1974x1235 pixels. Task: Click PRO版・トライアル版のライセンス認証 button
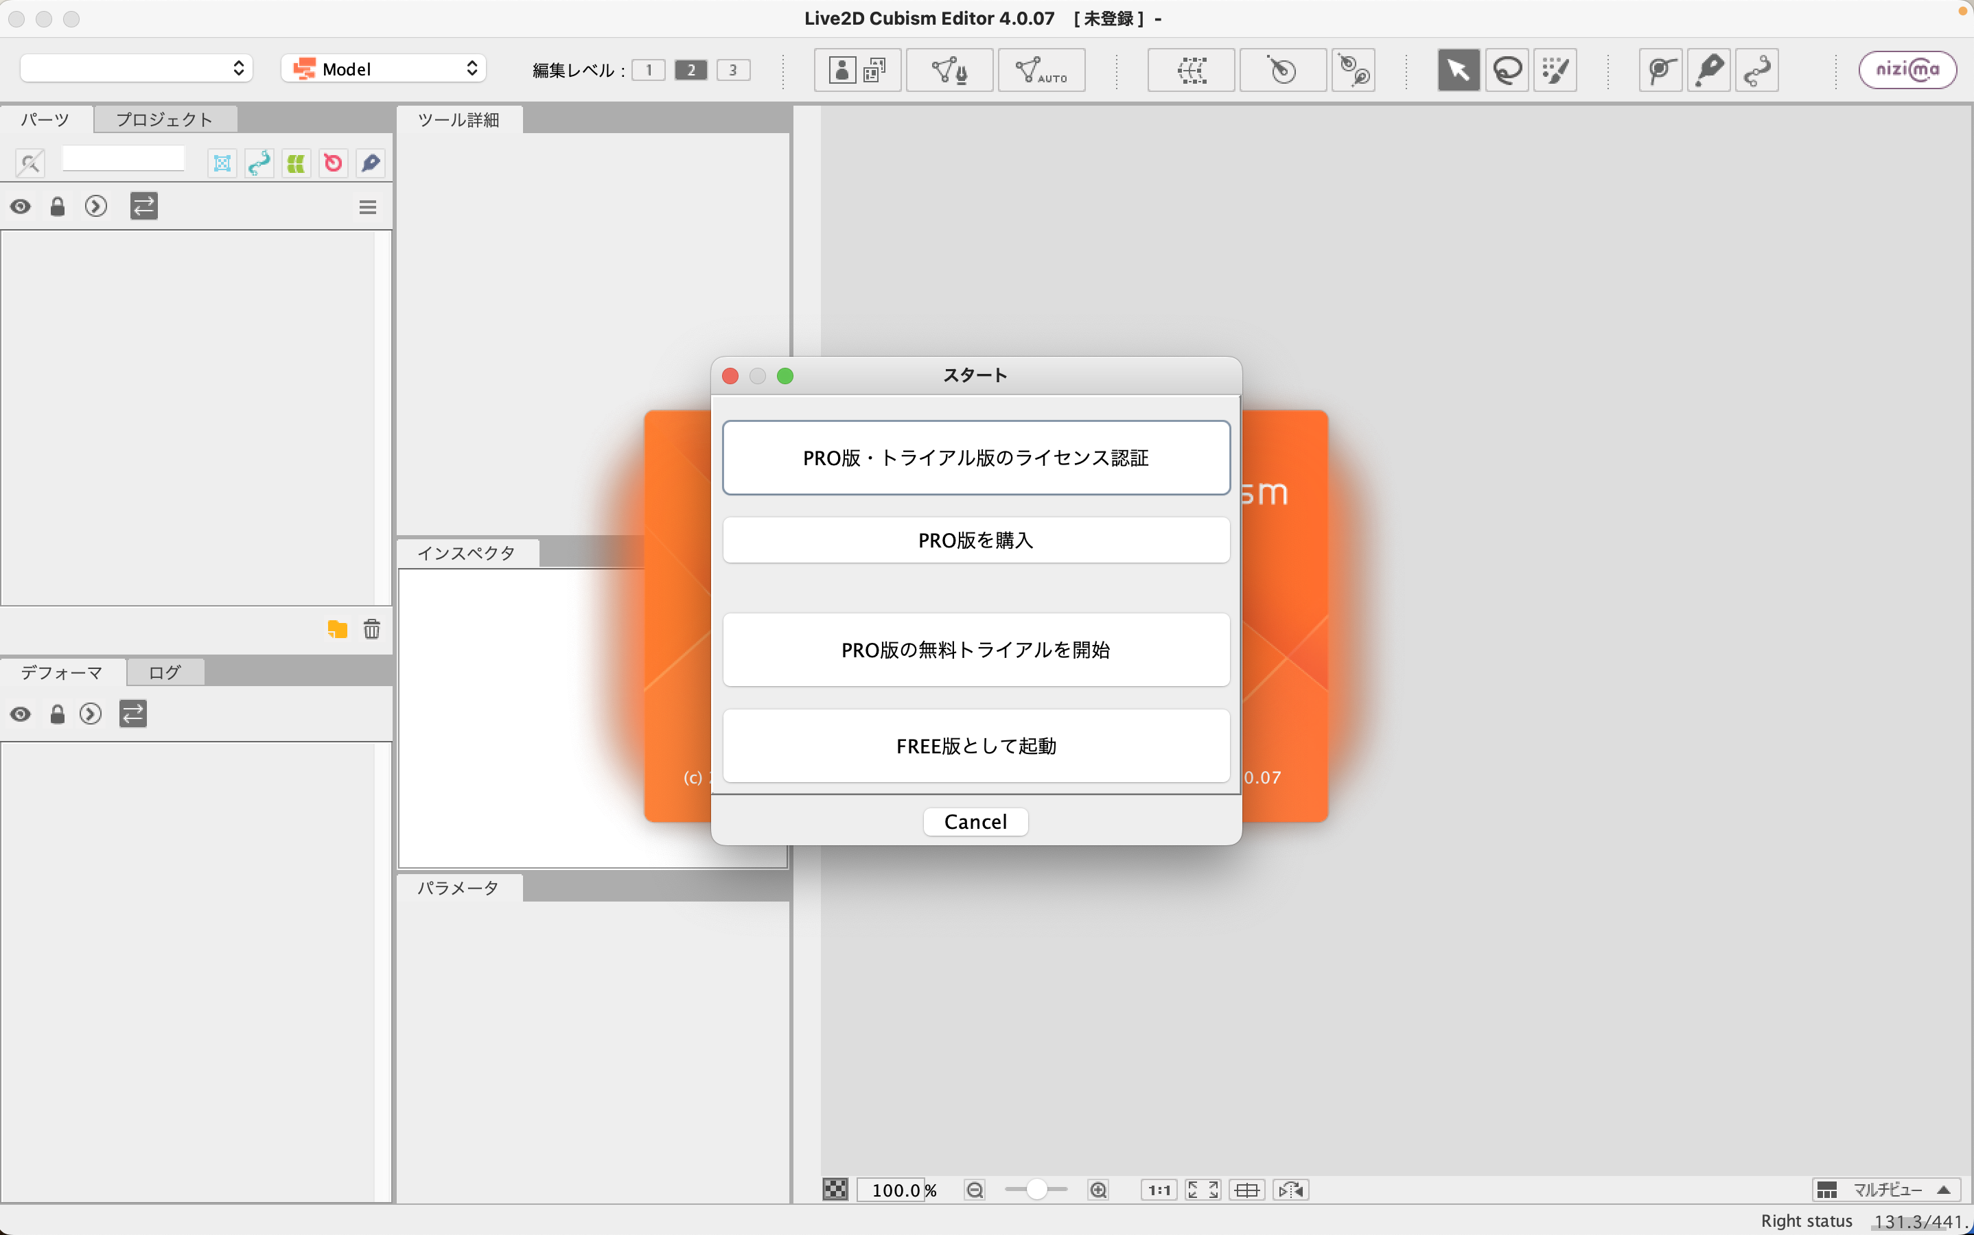[x=977, y=458]
